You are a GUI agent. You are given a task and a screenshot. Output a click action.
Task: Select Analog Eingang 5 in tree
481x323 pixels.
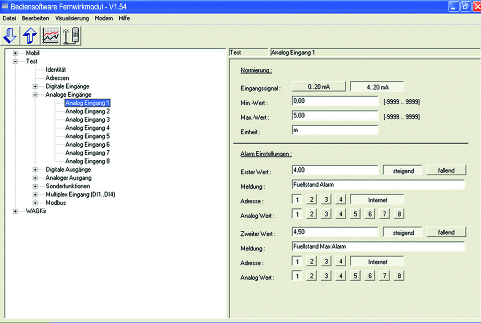[87, 136]
